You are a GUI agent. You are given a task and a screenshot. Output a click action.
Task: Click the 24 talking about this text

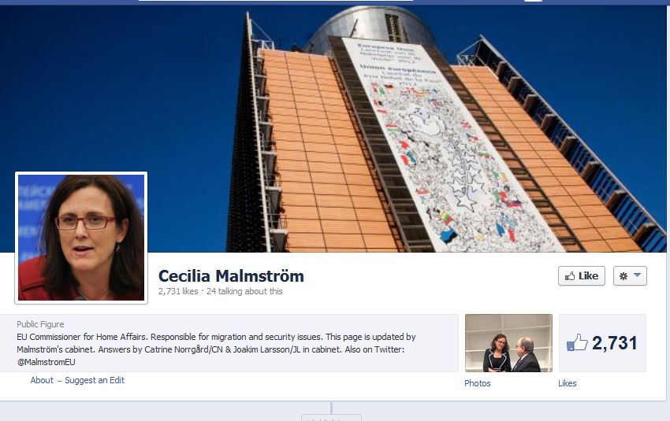coord(244,291)
